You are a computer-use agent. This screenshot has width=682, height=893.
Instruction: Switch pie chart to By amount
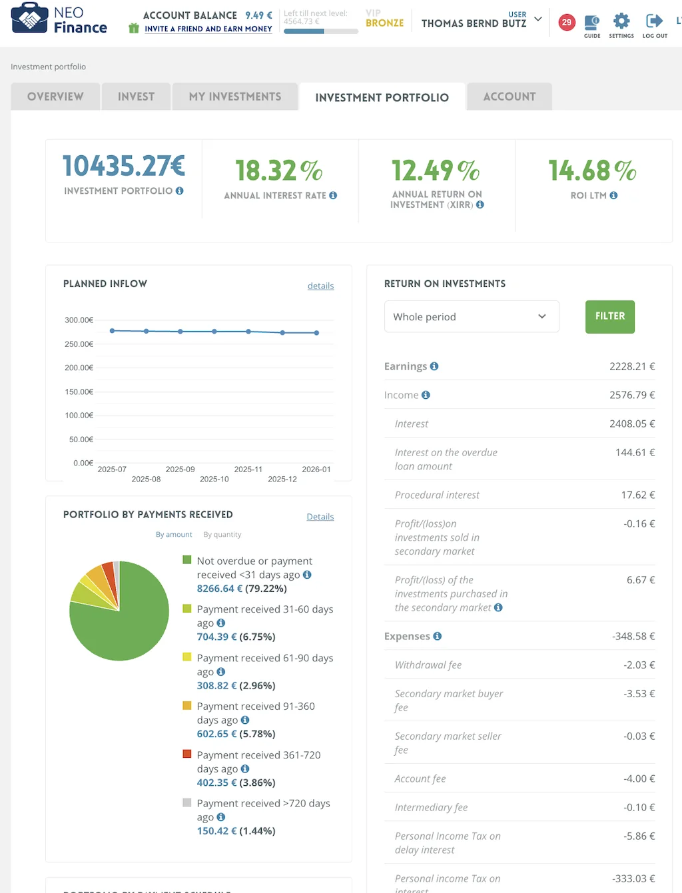174,535
